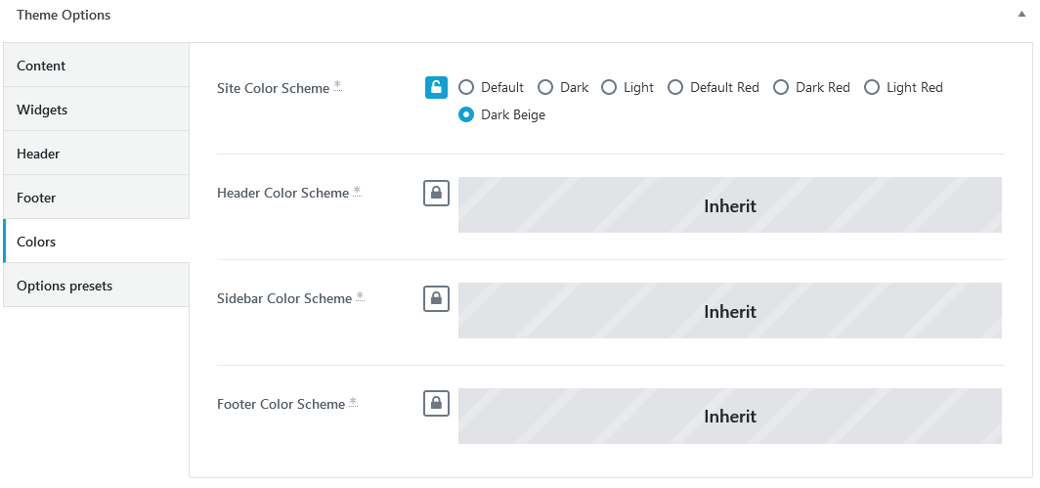Click asterisk beside Header Color Scheme label
This screenshot has width=1040, height=488.
pyautogui.click(x=357, y=191)
